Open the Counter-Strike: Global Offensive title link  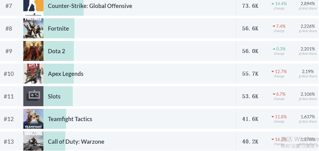[x=90, y=6]
